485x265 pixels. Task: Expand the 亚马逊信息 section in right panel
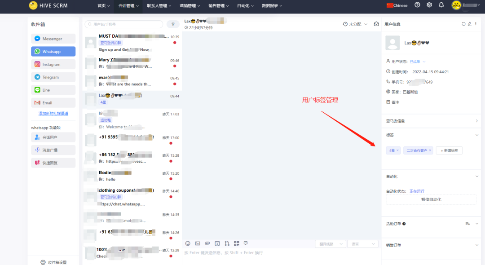coord(430,120)
